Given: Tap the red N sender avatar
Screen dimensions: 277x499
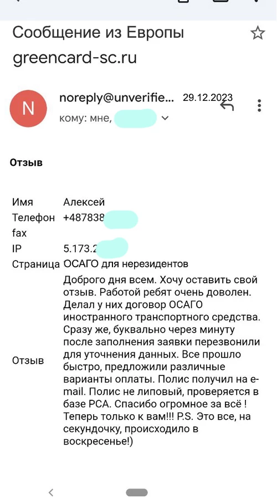Looking at the screenshot, I should (x=28, y=109).
